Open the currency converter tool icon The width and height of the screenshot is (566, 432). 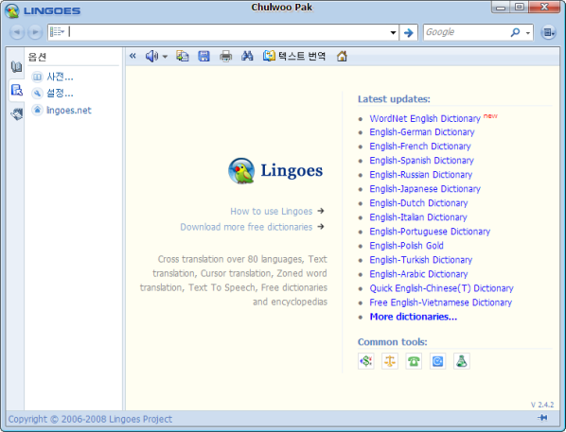[x=366, y=361]
